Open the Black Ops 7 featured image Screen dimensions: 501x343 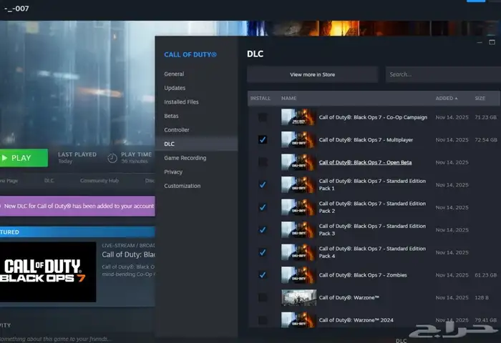(x=48, y=272)
